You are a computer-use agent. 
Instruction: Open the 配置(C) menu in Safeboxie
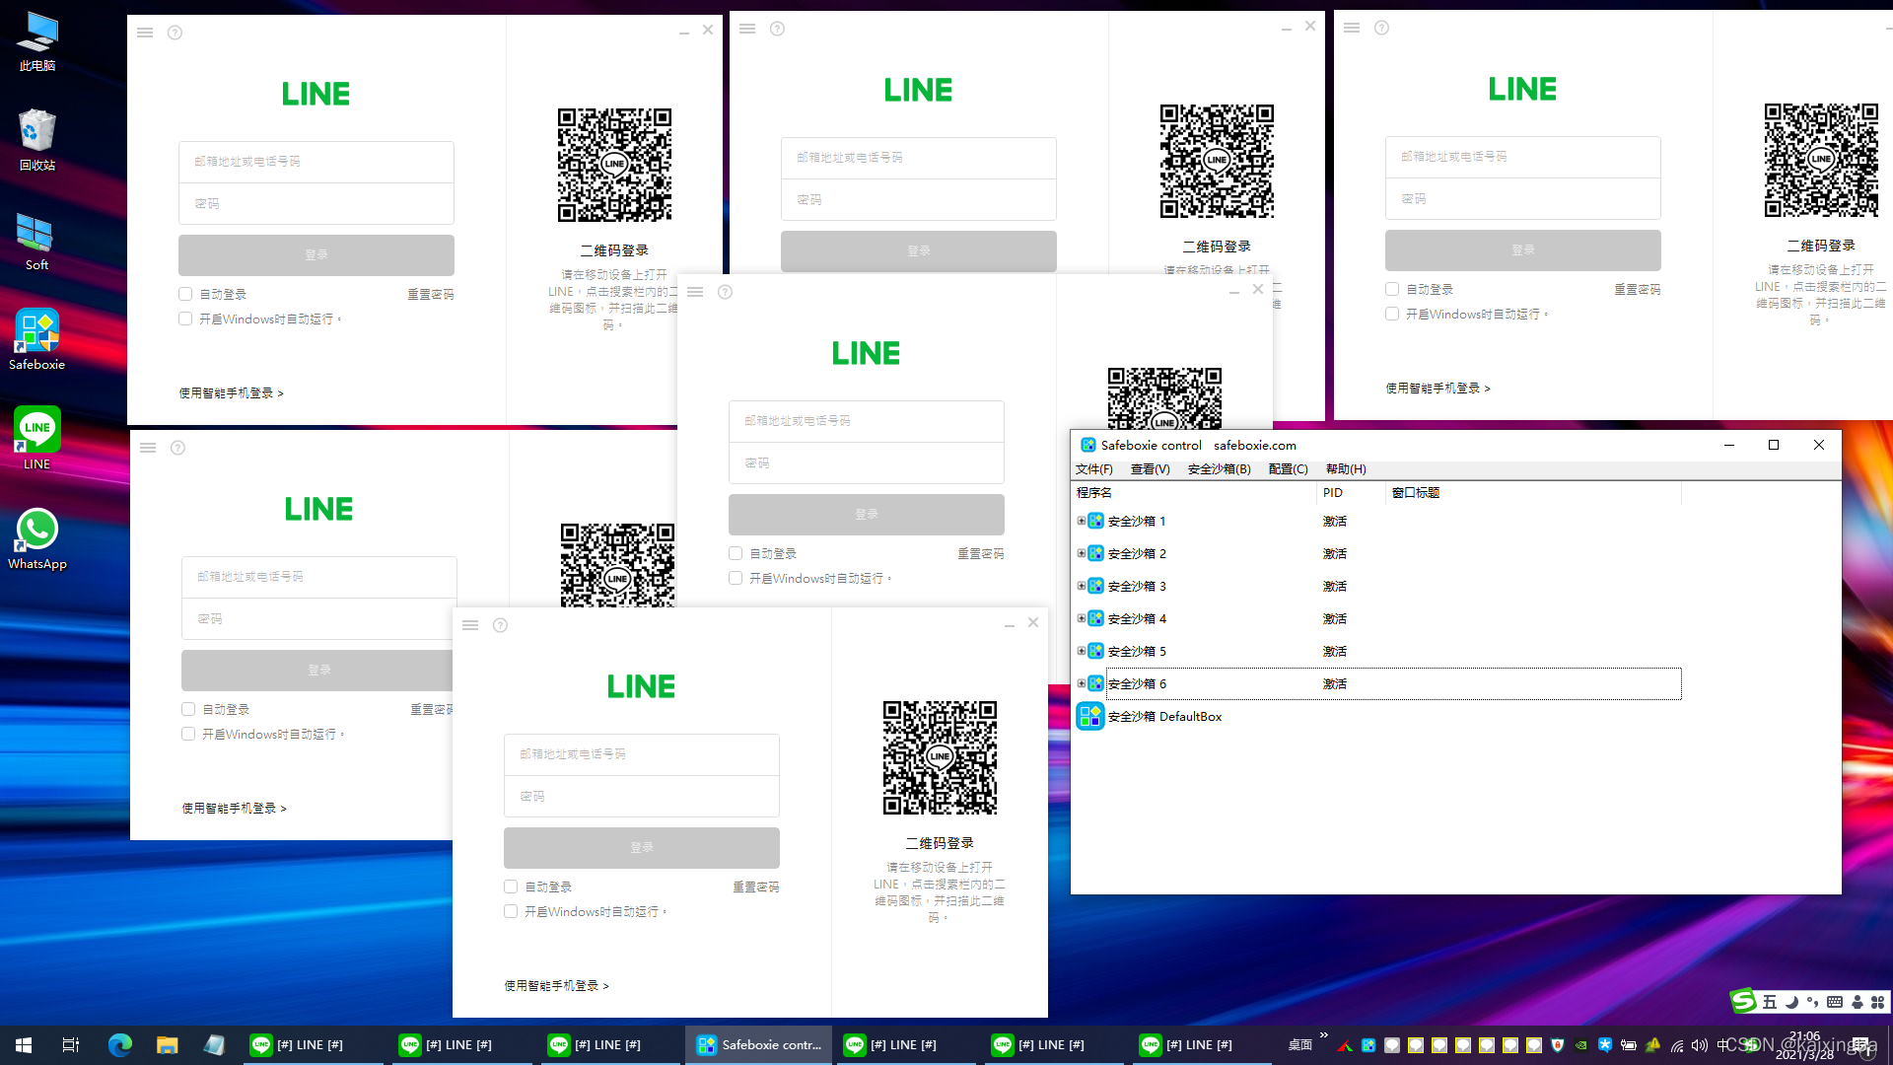pyautogui.click(x=1288, y=469)
